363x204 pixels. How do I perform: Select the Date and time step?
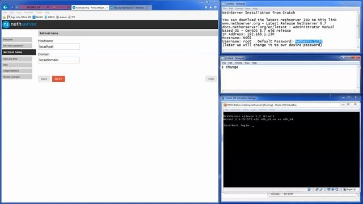(x=17, y=59)
